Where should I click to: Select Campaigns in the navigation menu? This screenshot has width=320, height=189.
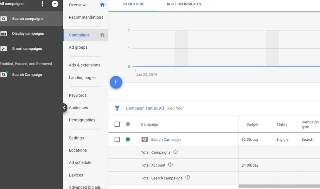(79, 35)
